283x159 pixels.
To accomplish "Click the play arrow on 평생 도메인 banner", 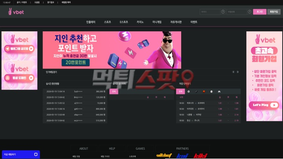I will point(31,78).
